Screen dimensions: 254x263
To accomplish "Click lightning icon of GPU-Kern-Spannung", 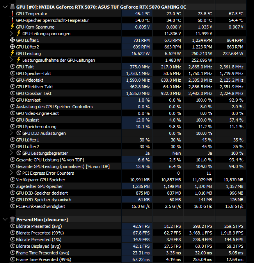I will tap(12, 27).
